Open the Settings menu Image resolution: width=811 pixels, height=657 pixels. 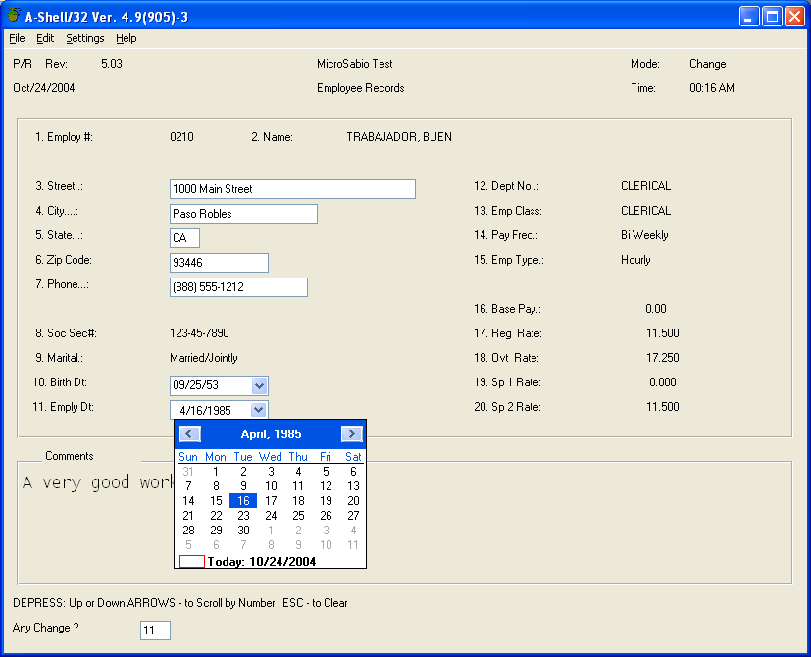point(85,38)
